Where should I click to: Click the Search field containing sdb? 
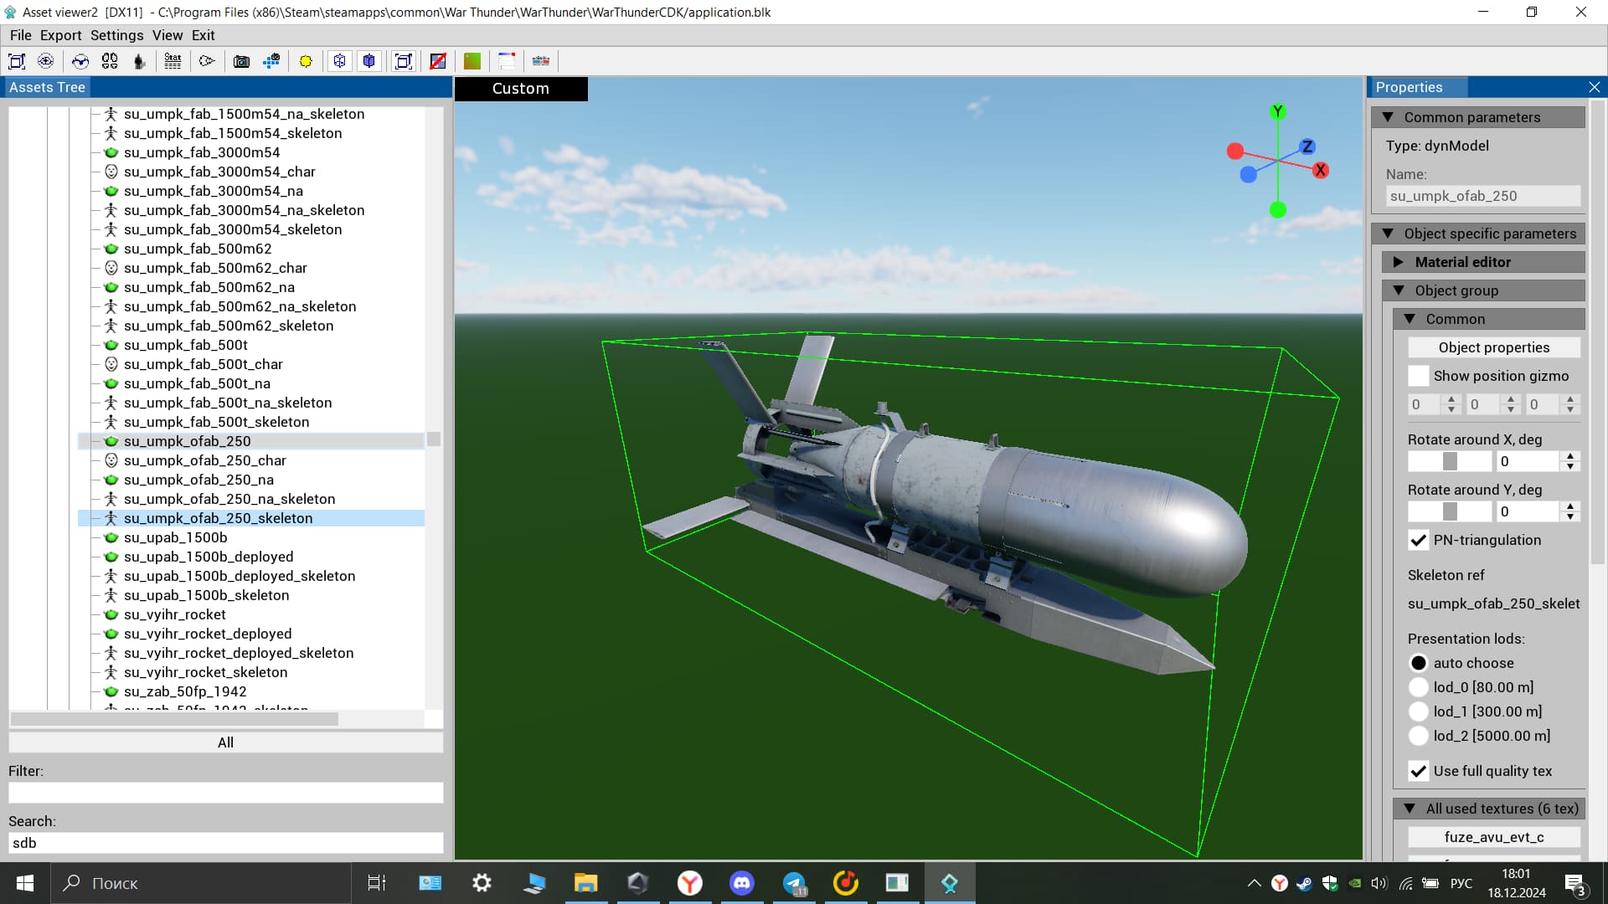(225, 843)
